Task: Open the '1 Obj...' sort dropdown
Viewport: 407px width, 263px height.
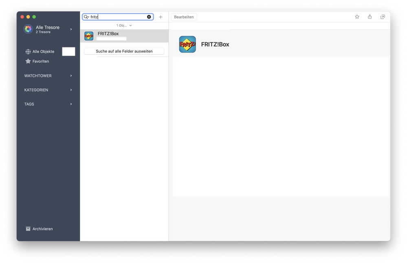Action: (x=124, y=26)
